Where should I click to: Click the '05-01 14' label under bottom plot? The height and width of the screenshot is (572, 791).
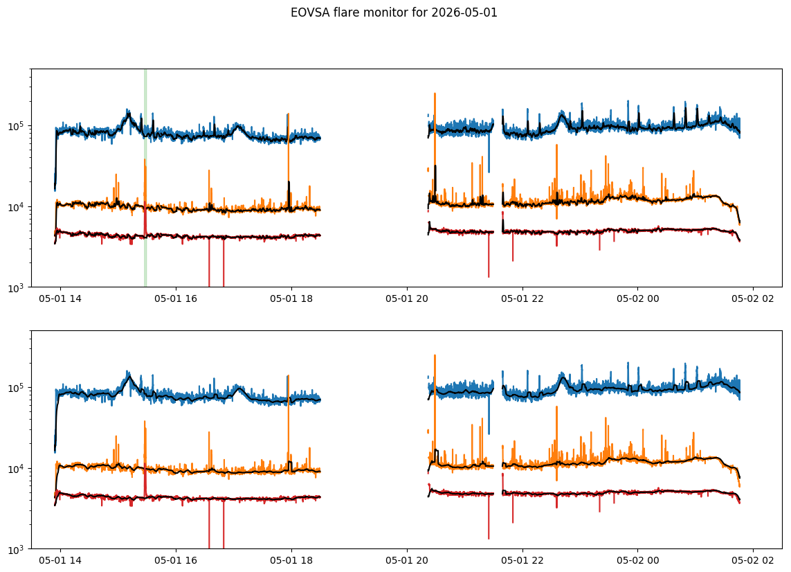tap(60, 560)
